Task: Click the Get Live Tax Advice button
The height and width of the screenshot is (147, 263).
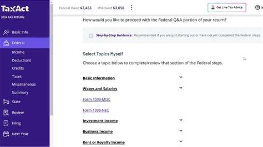Action: tap(226, 8)
